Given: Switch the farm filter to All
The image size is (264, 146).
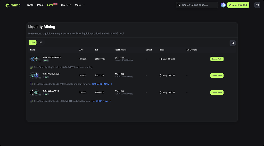Looking at the screenshot, I should pos(41,42).
